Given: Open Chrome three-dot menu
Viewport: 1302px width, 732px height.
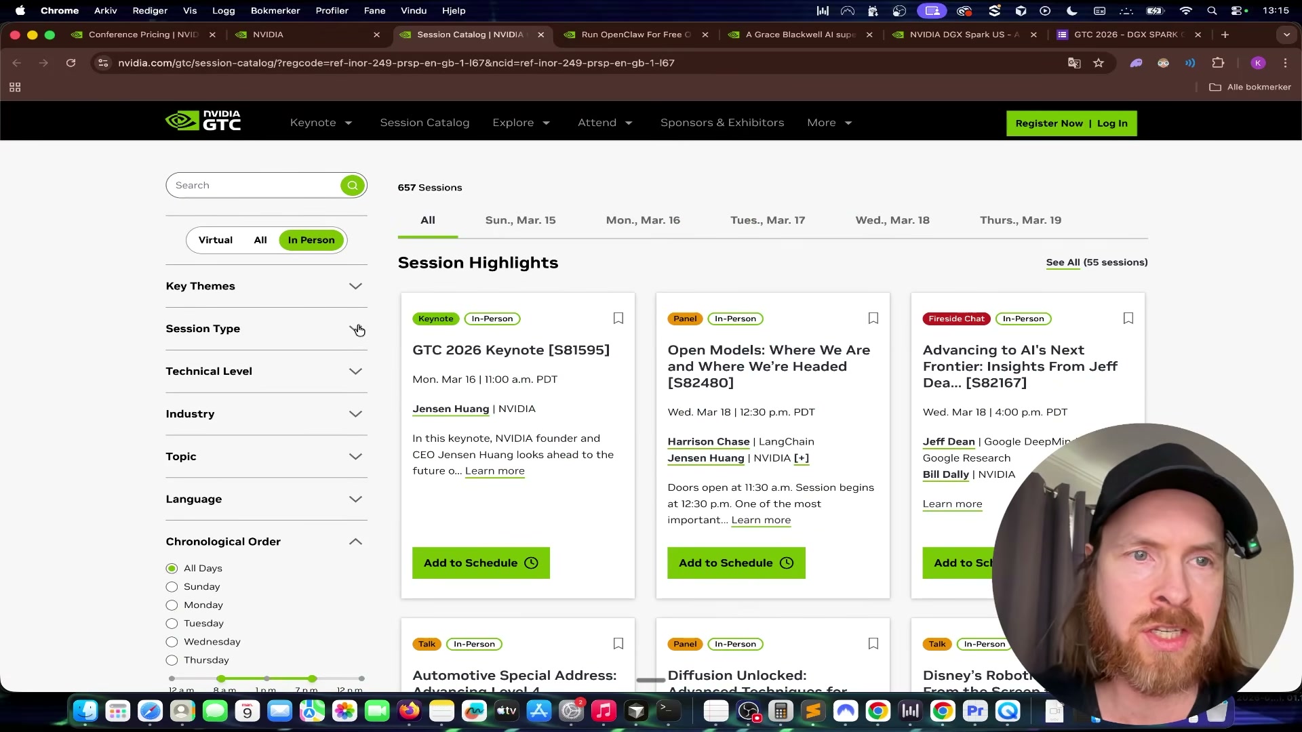Looking at the screenshot, I should click(1286, 63).
